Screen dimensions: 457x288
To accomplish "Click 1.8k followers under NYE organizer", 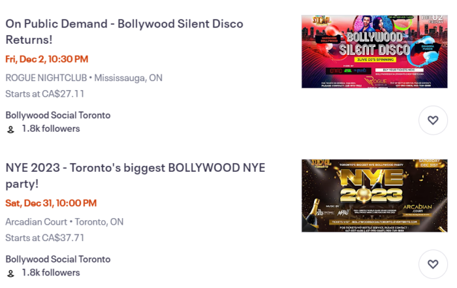I will [51, 272].
